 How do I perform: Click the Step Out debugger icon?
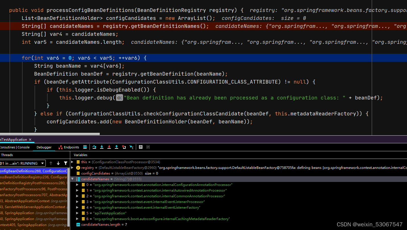[117, 147]
